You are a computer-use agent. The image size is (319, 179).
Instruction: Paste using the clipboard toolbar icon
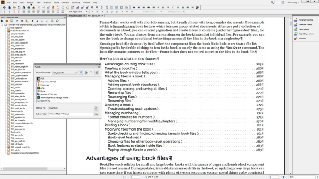[53, 7]
